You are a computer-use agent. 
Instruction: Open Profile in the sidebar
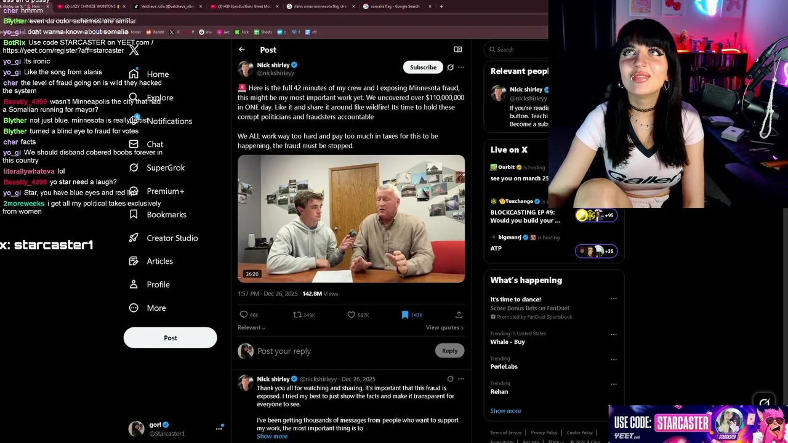149,284
